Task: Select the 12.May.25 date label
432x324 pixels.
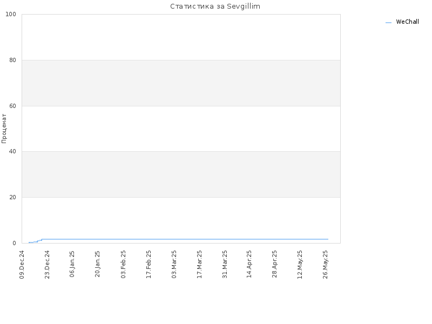Action: [300, 265]
